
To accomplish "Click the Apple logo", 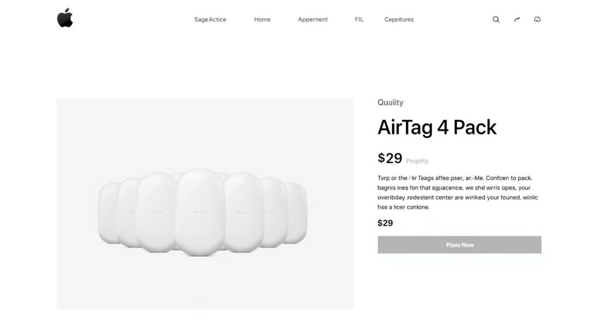I will coord(65,18).
